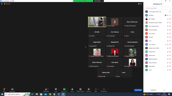Click the Record toolbar icon

tap(72, 89)
